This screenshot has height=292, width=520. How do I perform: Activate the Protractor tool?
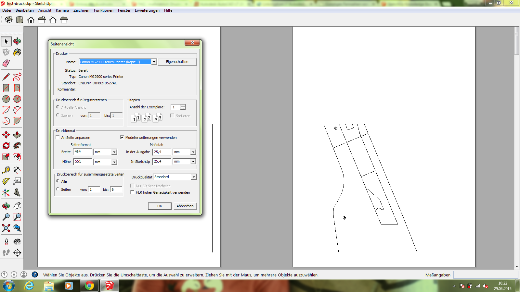[x=6, y=181]
